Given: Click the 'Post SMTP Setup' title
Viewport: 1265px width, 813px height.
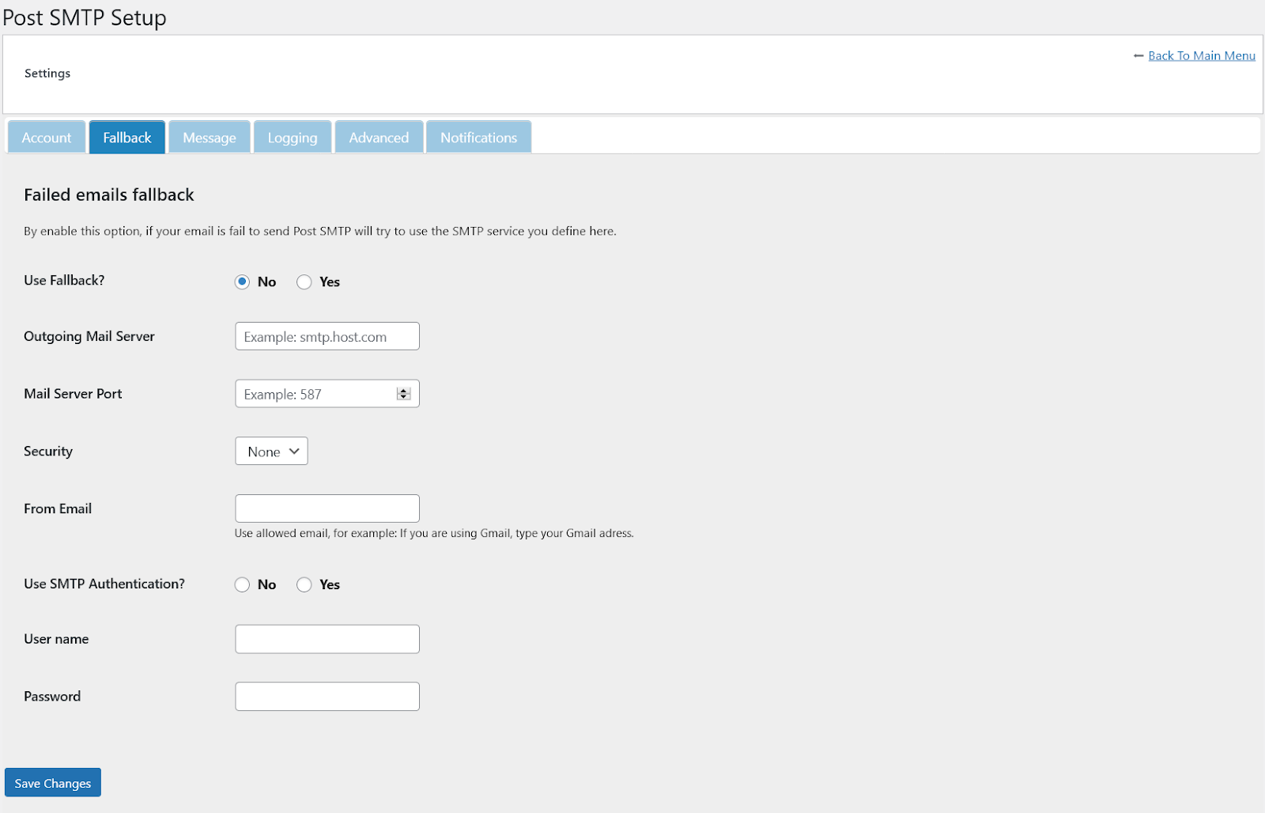Looking at the screenshot, I should tap(85, 17).
